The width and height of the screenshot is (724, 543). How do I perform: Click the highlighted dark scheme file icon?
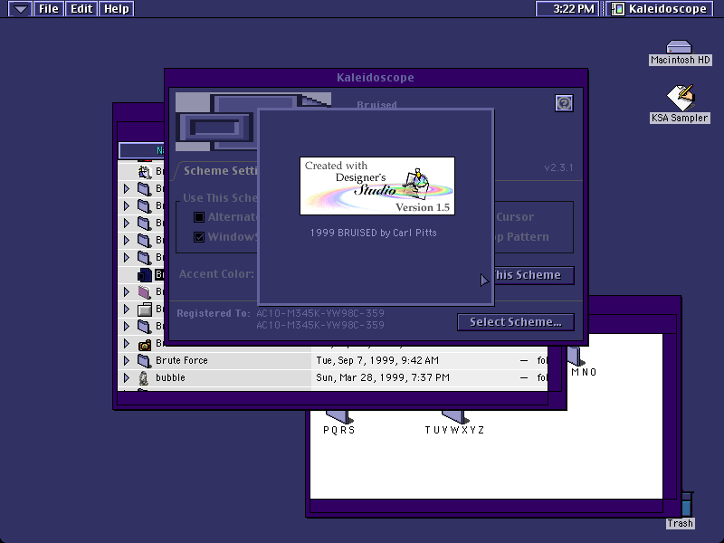(145, 275)
